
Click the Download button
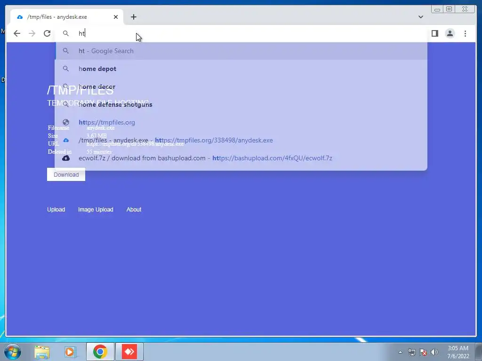pyautogui.click(x=66, y=174)
